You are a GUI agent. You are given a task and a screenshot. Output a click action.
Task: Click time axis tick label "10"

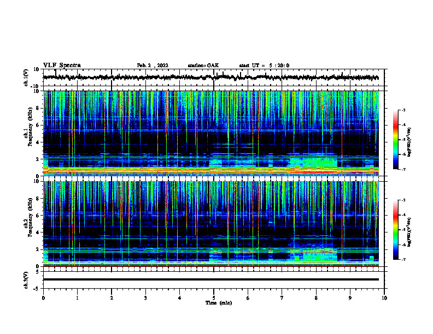pyautogui.click(x=384, y=298)
